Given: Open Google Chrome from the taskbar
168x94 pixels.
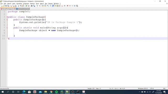Looking at the screenshot, I should coord(51,92).
